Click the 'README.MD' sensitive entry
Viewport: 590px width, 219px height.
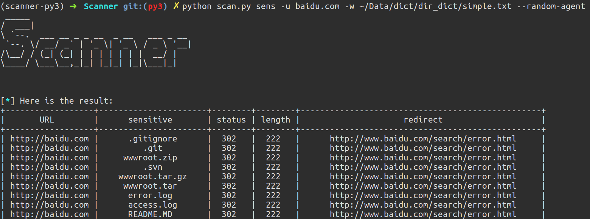pos(150,214)
